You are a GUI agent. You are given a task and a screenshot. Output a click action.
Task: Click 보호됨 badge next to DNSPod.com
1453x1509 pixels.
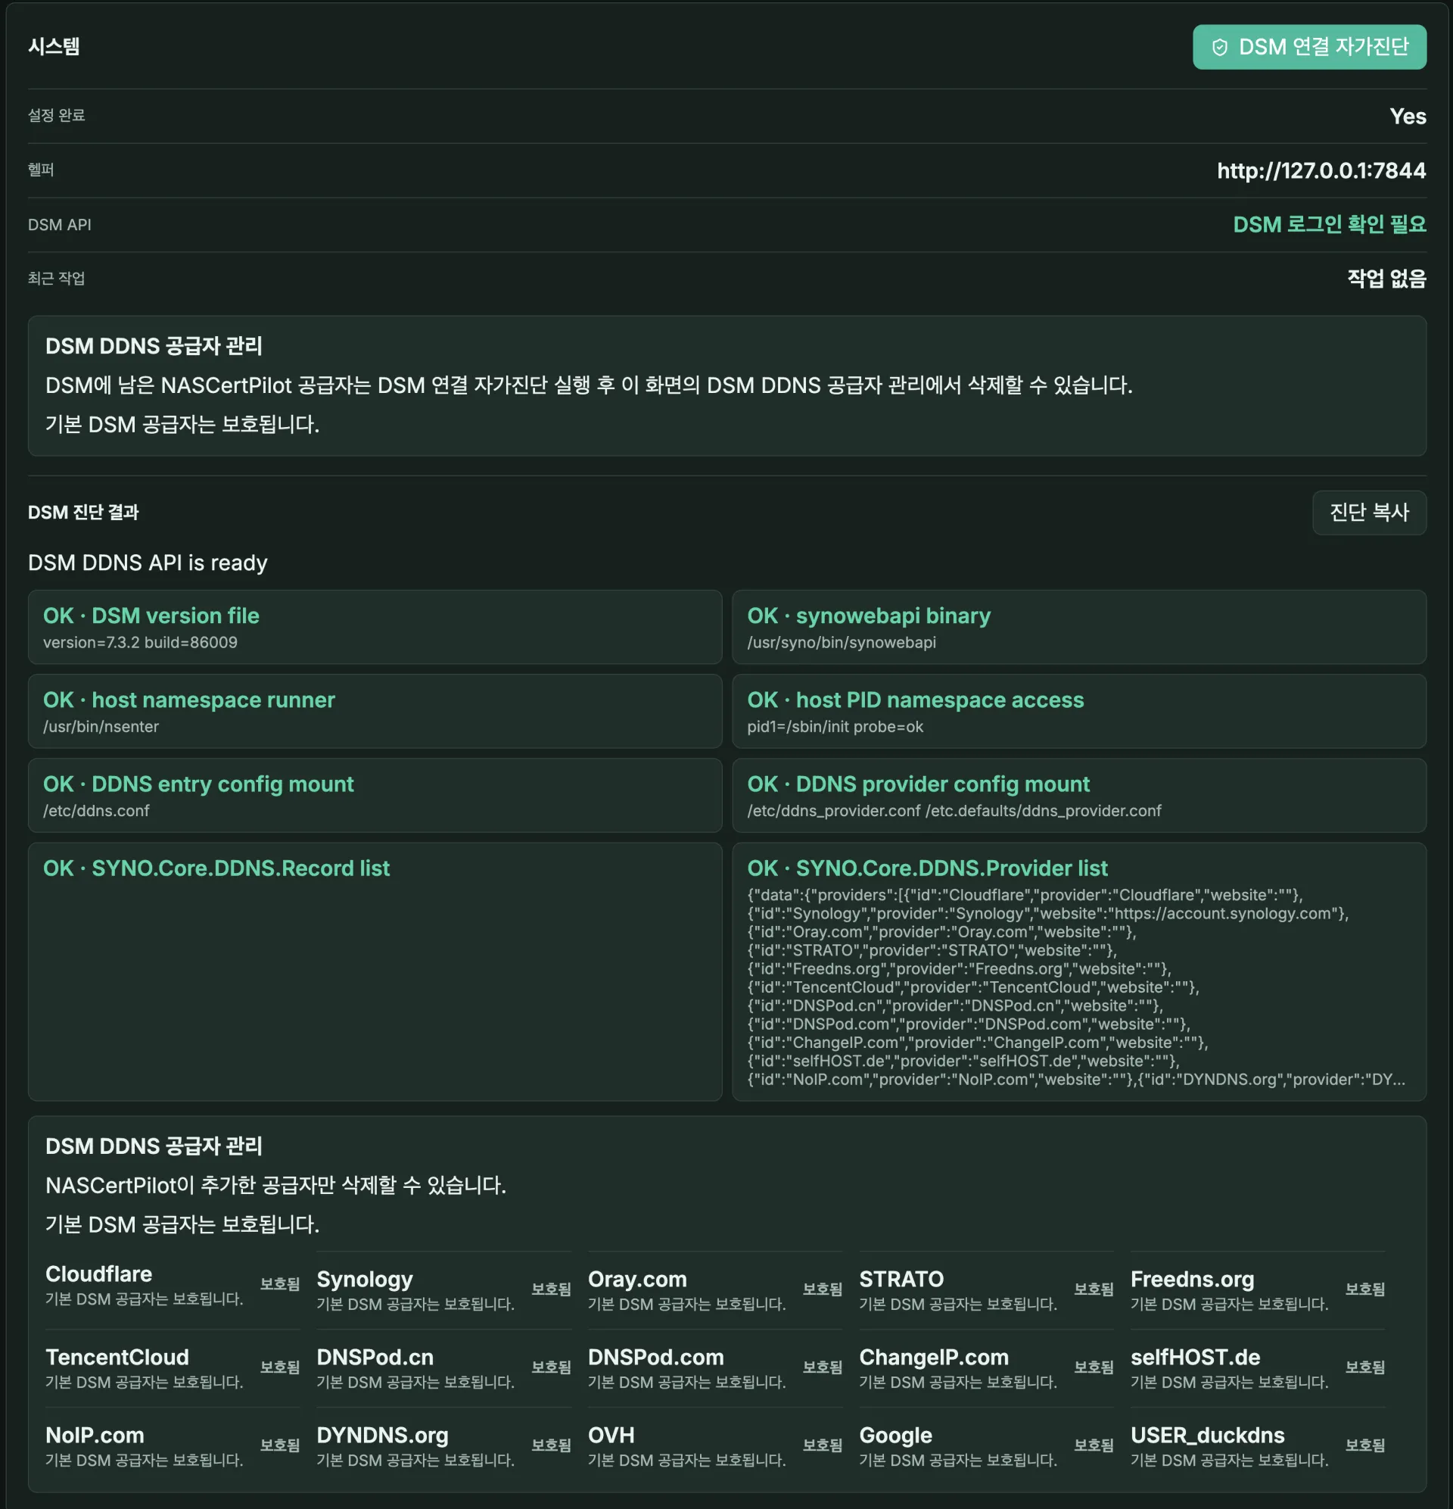click(823, 1368)
